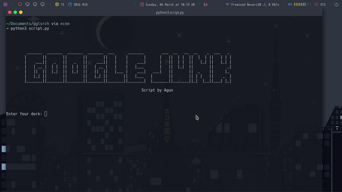This screenshot has width=342, height=192.
Task: Focus the Enter Your dork input cursor
Action: 46,114
